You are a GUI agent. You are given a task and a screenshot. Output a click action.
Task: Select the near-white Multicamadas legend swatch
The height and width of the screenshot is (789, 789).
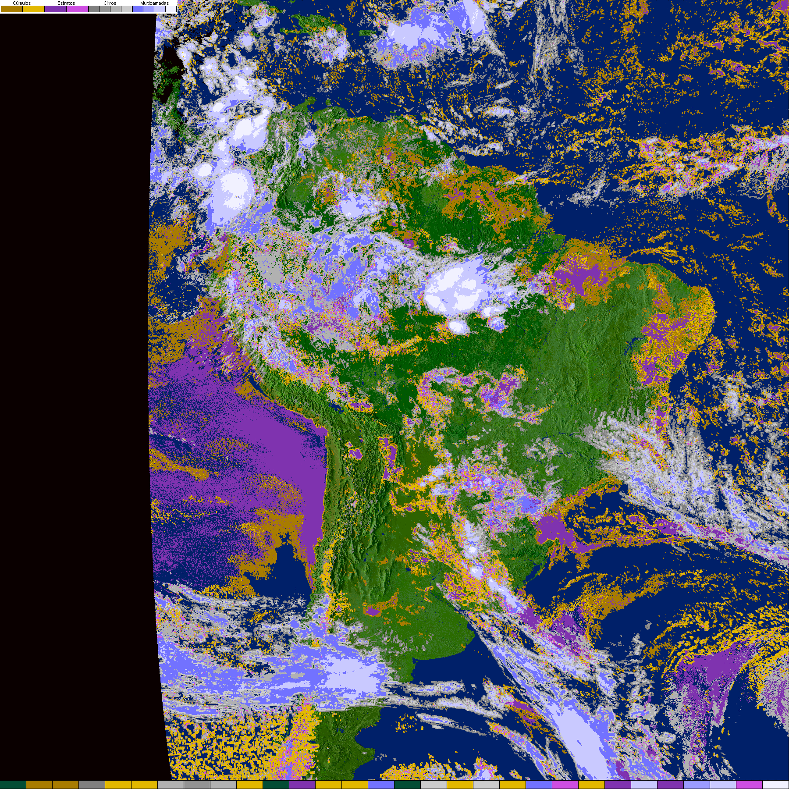[x=171, y=9]
